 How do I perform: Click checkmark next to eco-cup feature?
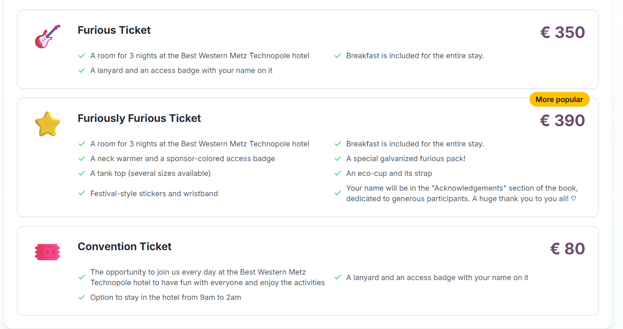click(x=337, y=173)
